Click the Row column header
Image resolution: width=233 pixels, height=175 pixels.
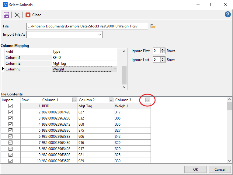click(x=31, y=100)
